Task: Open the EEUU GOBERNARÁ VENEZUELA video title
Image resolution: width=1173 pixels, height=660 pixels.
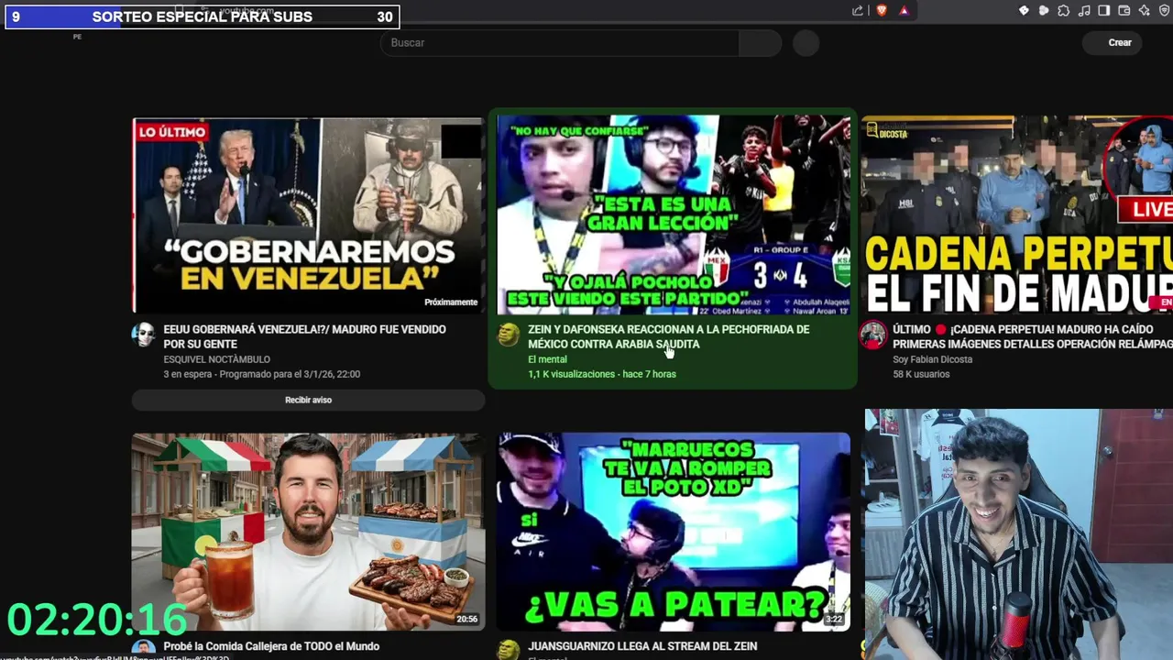Action: 304,336
